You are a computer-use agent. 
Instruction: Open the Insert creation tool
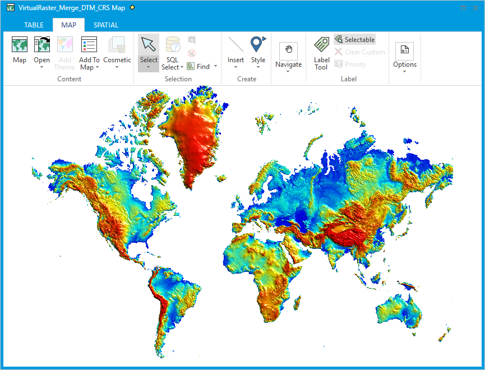(x=235, y=50)
